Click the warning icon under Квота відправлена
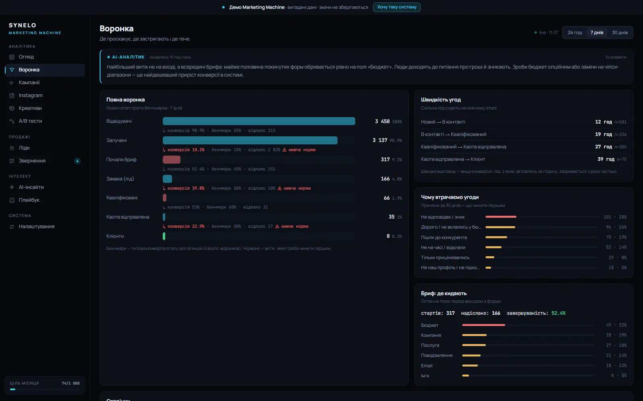Viewport: 643px width, 401px height. [x=277, y=226]
